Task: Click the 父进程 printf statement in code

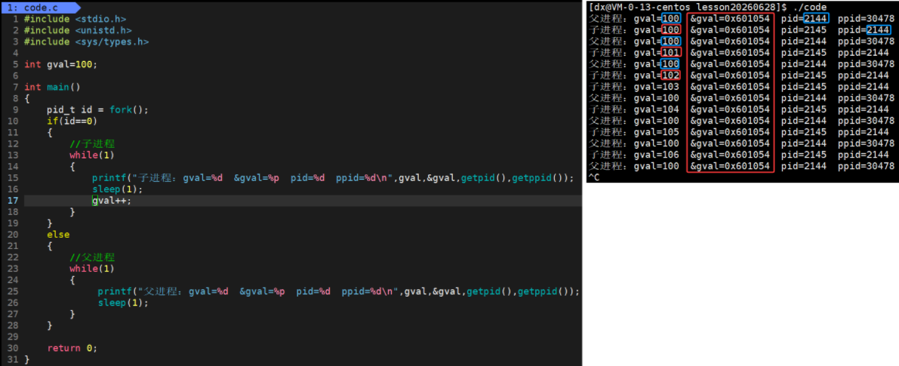Action: coord(338,291)
